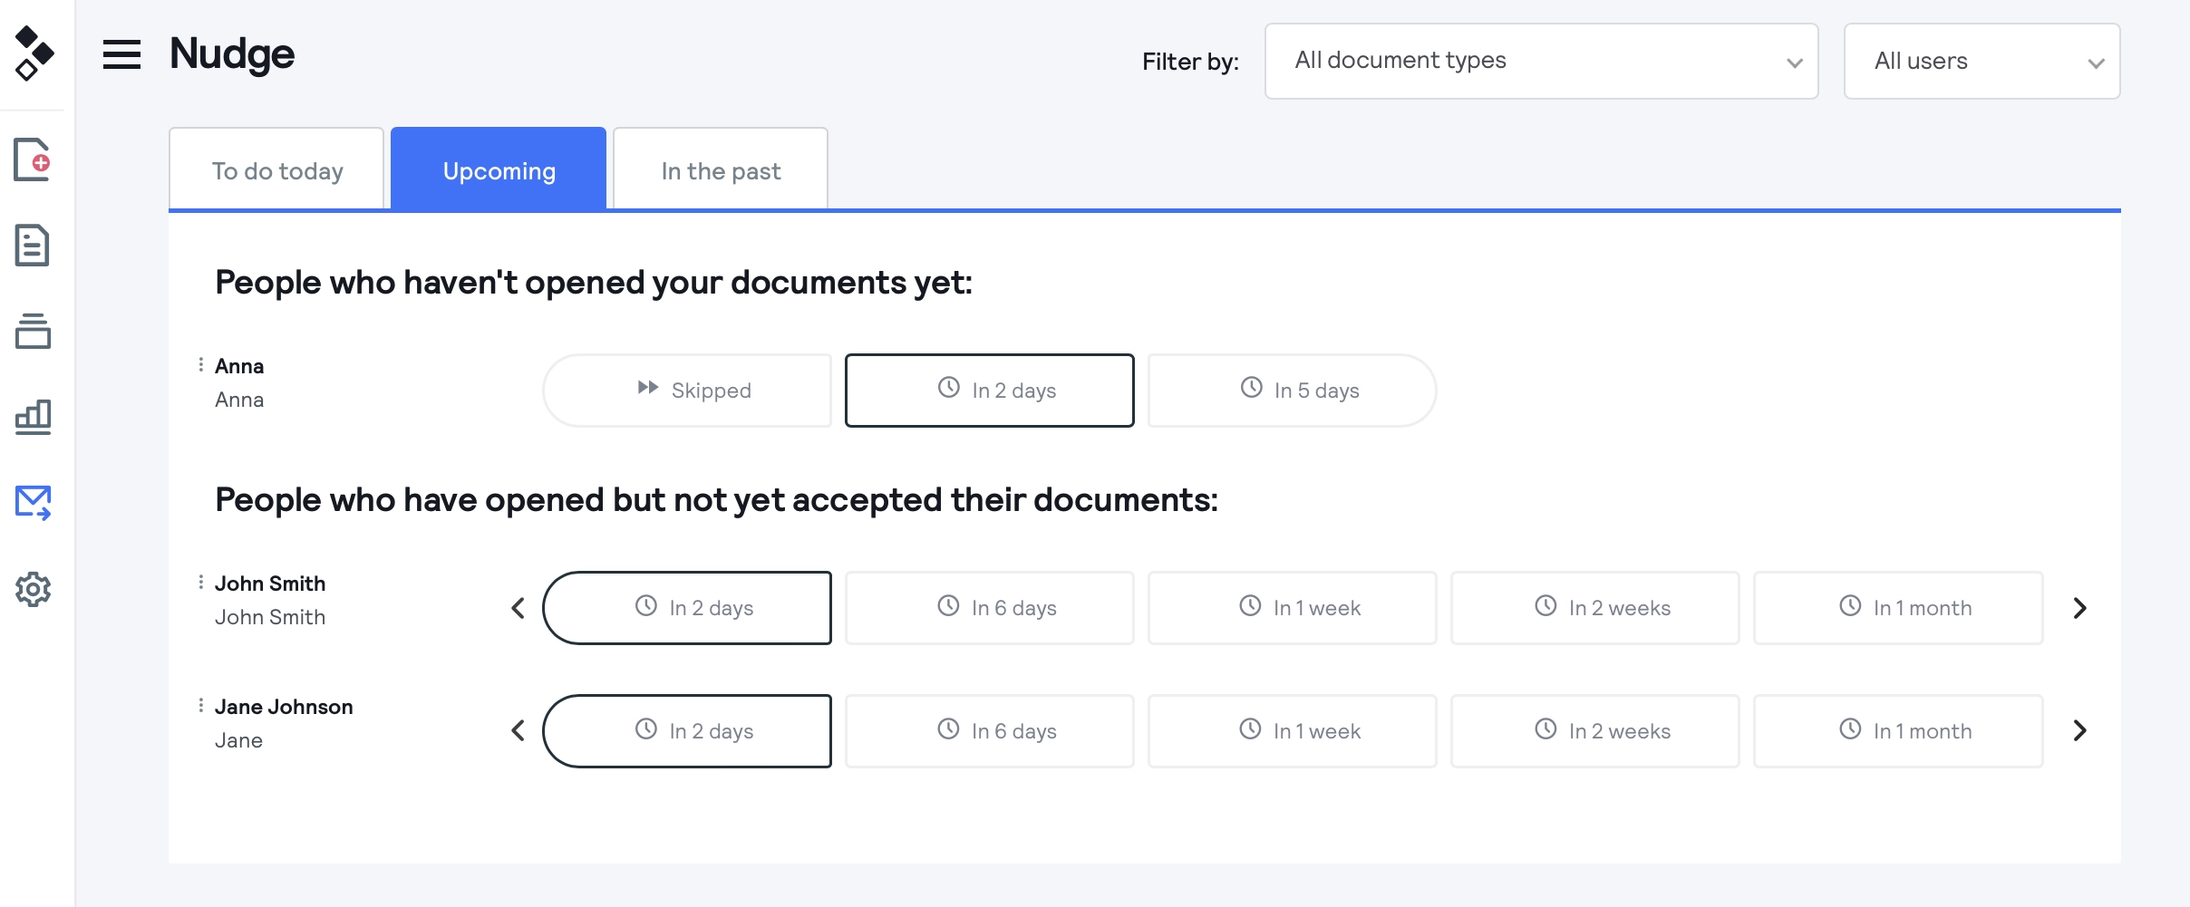Click the left arrow beside John Smith's options
This screenshot has height=907, width=2190.
pyautogui.click(x=518, y=607)
